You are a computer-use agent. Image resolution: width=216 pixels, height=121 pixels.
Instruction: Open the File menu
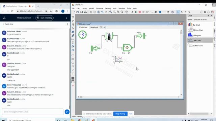point(73,8)
